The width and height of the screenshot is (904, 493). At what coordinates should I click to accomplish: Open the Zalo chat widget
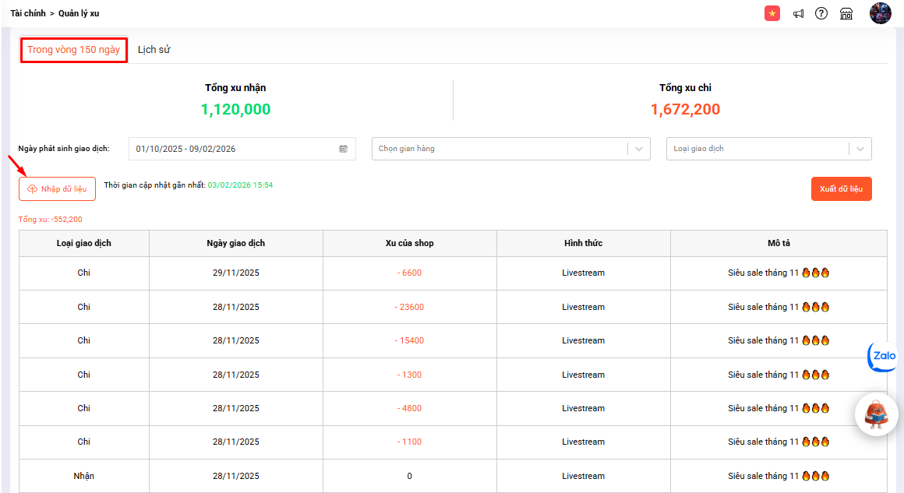883,356
